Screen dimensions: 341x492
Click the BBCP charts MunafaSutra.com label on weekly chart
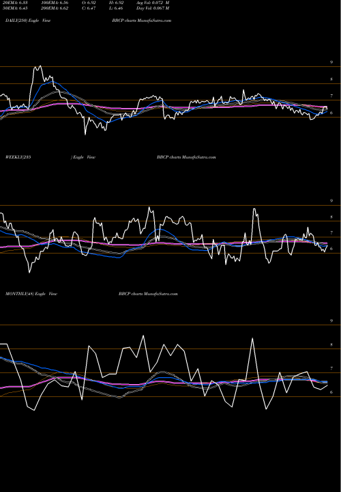186,157
